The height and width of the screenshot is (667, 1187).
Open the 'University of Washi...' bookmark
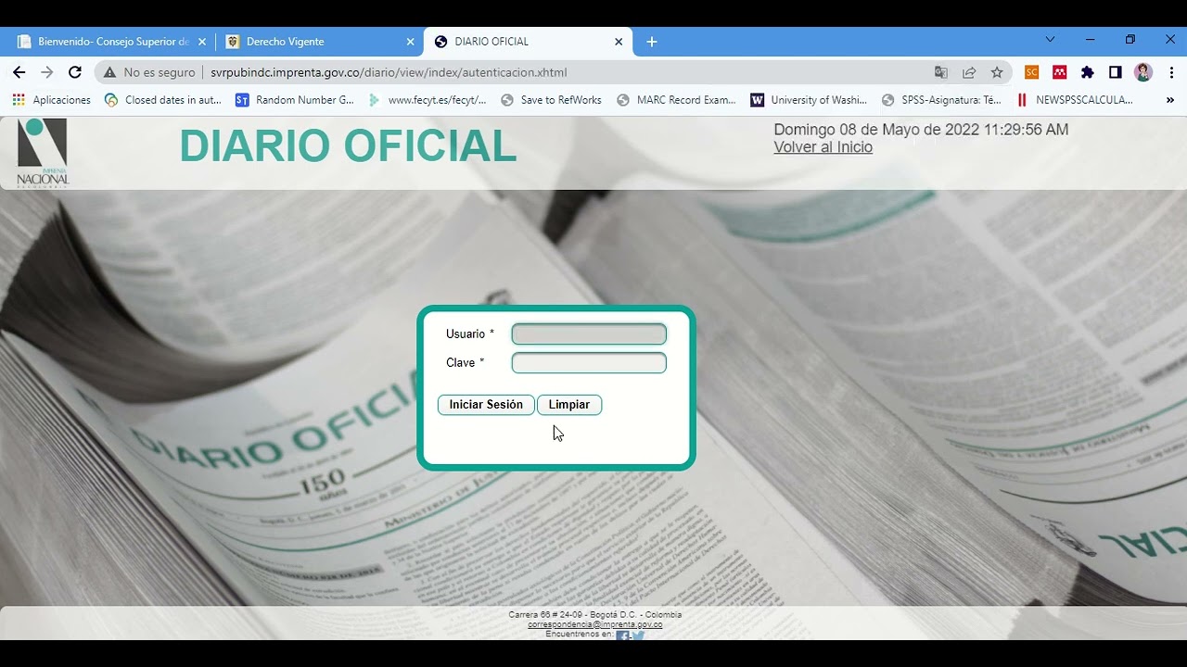[x=809, y=100]
